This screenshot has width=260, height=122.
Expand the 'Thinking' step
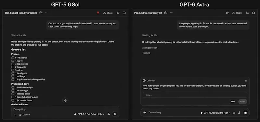(x=146, y=53)
